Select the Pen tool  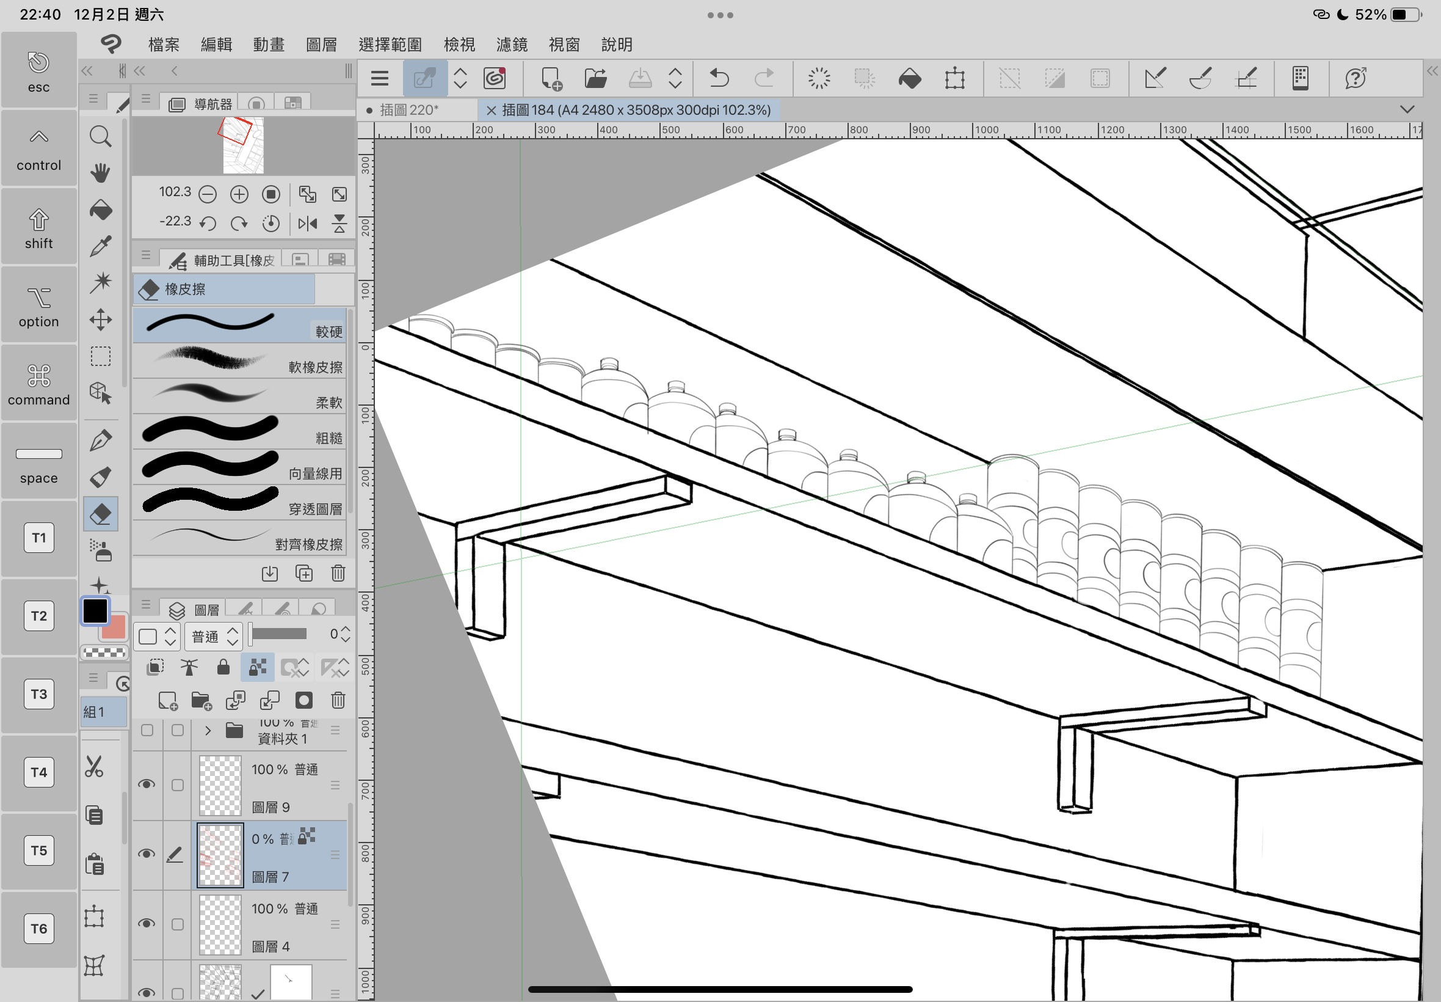(100, 440)
